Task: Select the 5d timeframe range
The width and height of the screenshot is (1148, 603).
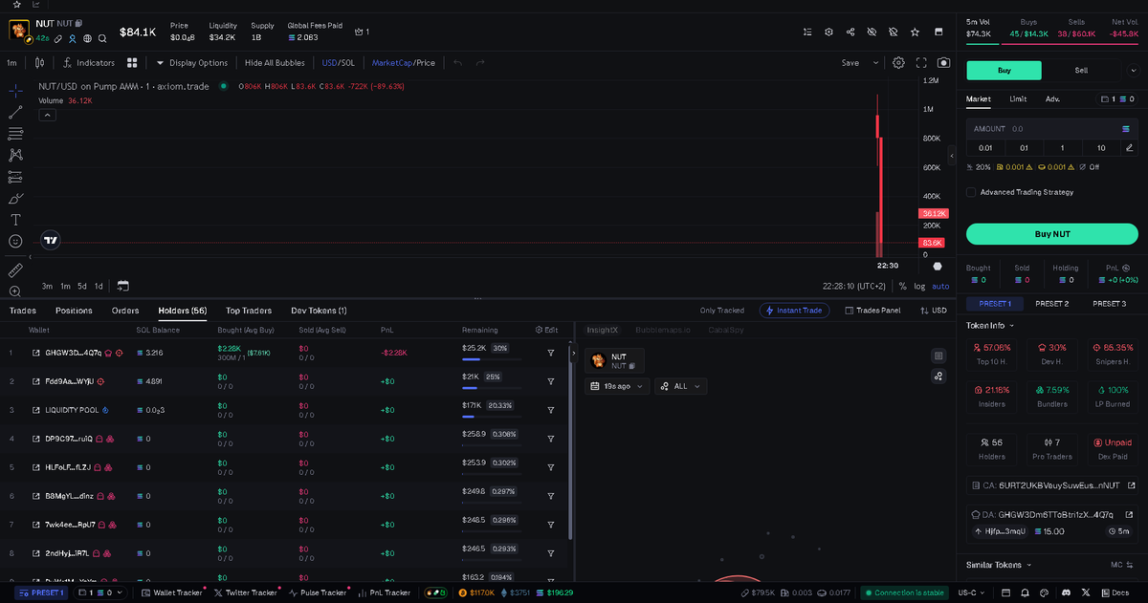Action: [82, 286]
